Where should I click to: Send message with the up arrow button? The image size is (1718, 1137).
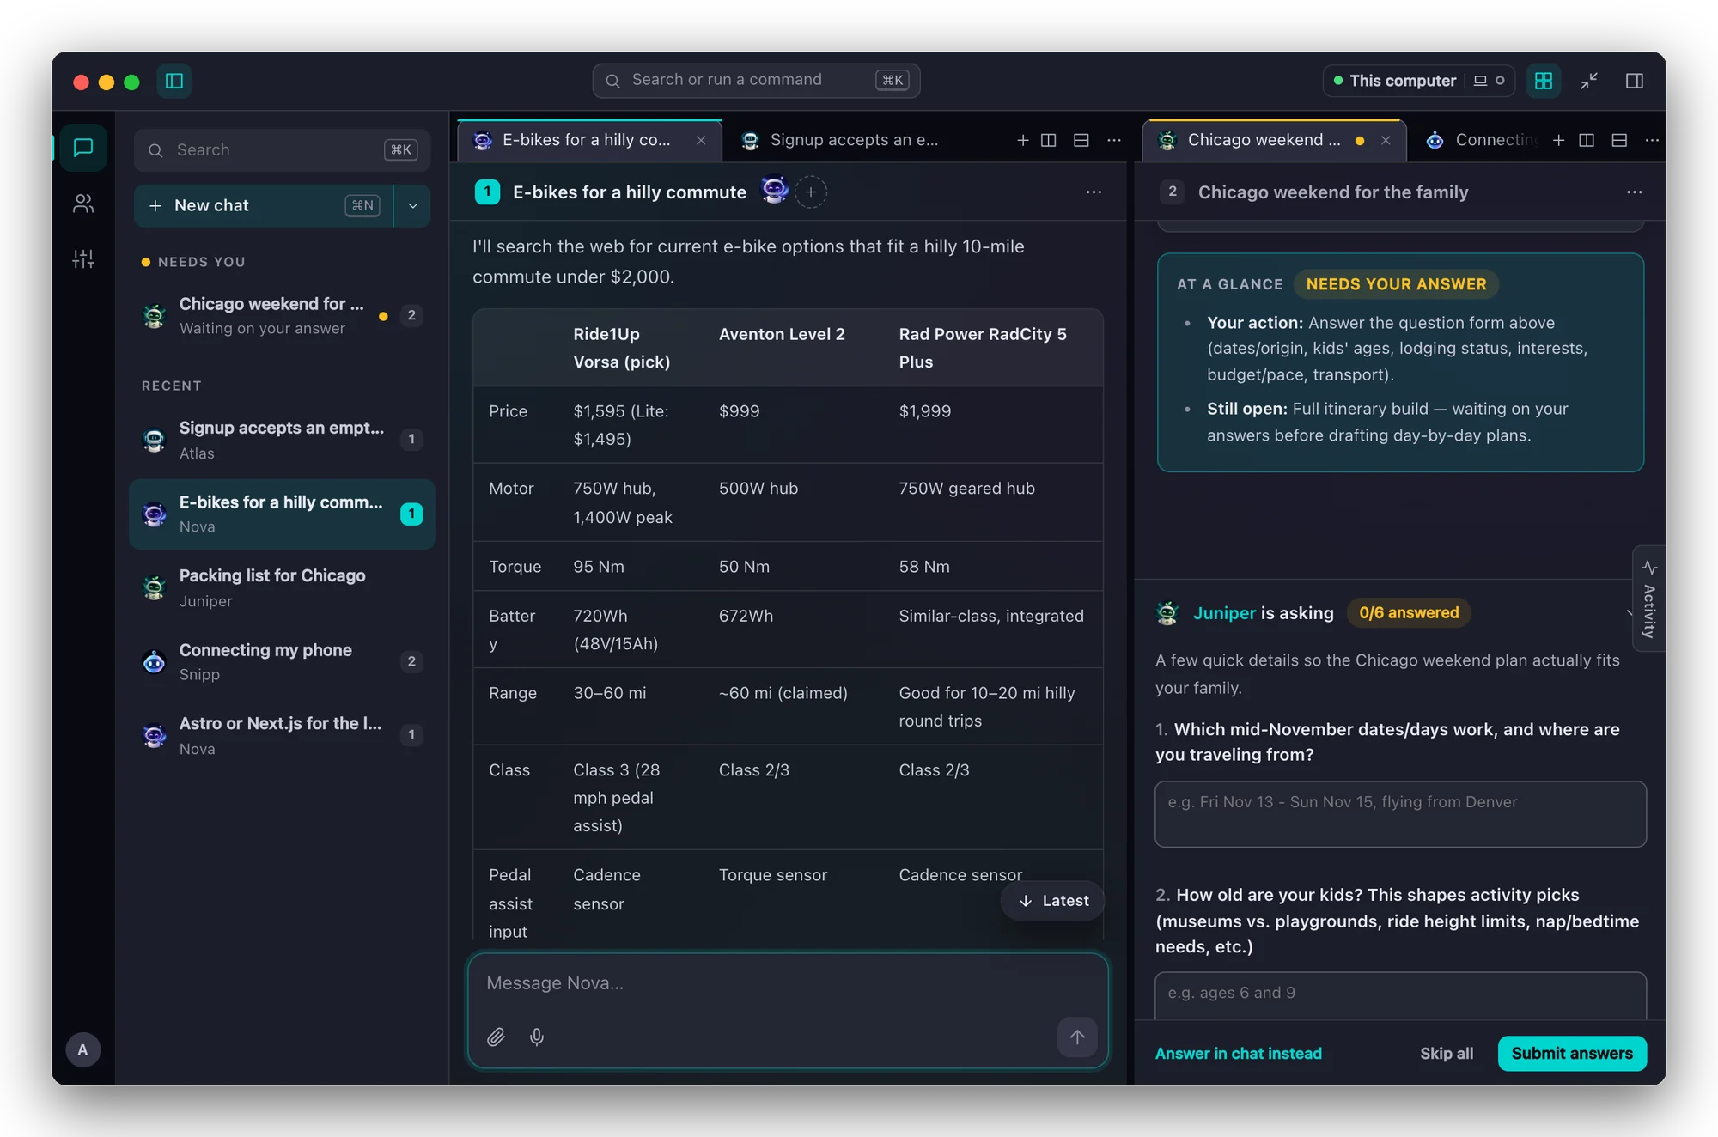coord(1077,1037)
